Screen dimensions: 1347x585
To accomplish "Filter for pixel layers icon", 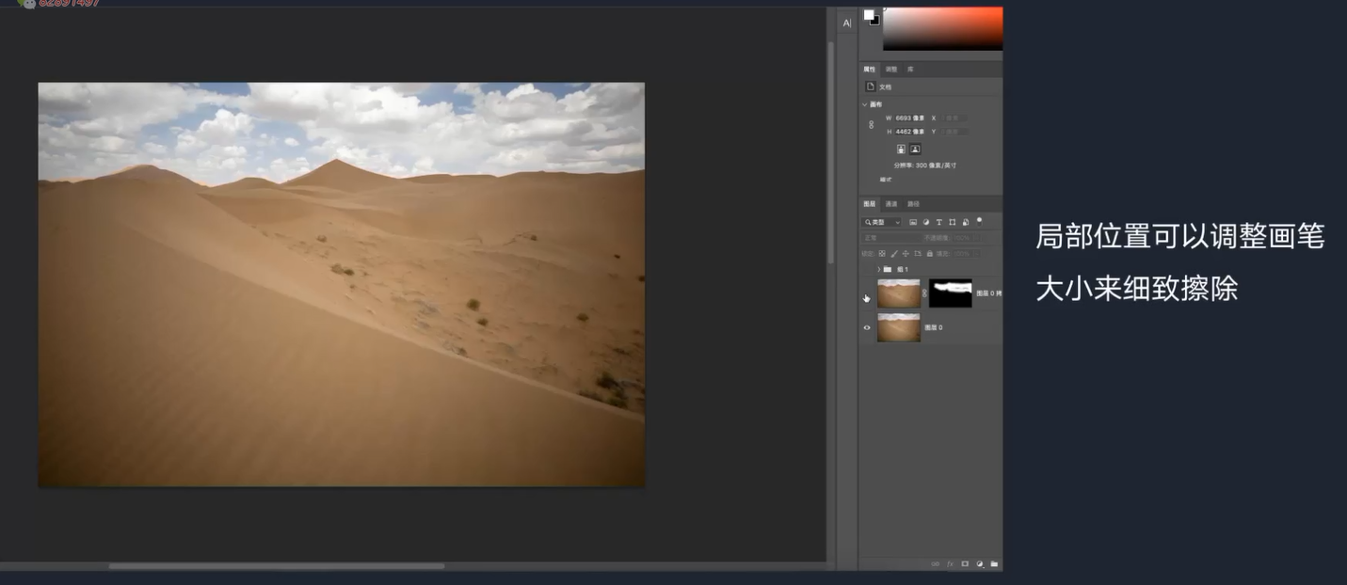I will (x=912, y=222).
